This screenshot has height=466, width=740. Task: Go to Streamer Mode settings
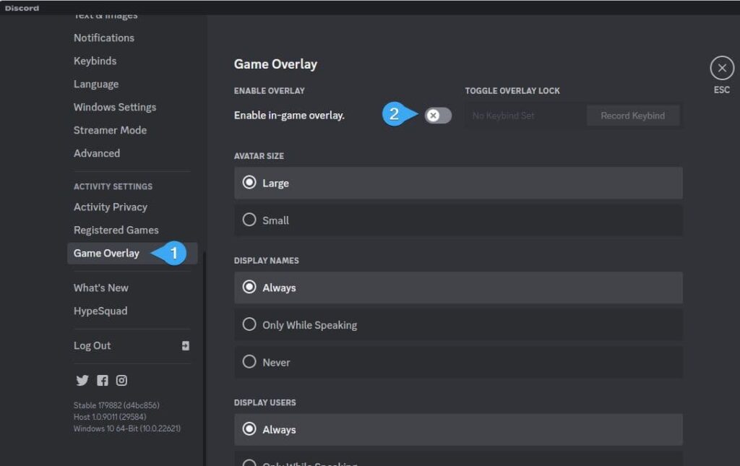tap(110, 130)
